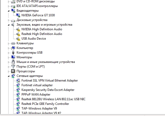Select the Сетевые адаптеры category label
The height and width of the screenshot is (116, 165).
(30, 76)
